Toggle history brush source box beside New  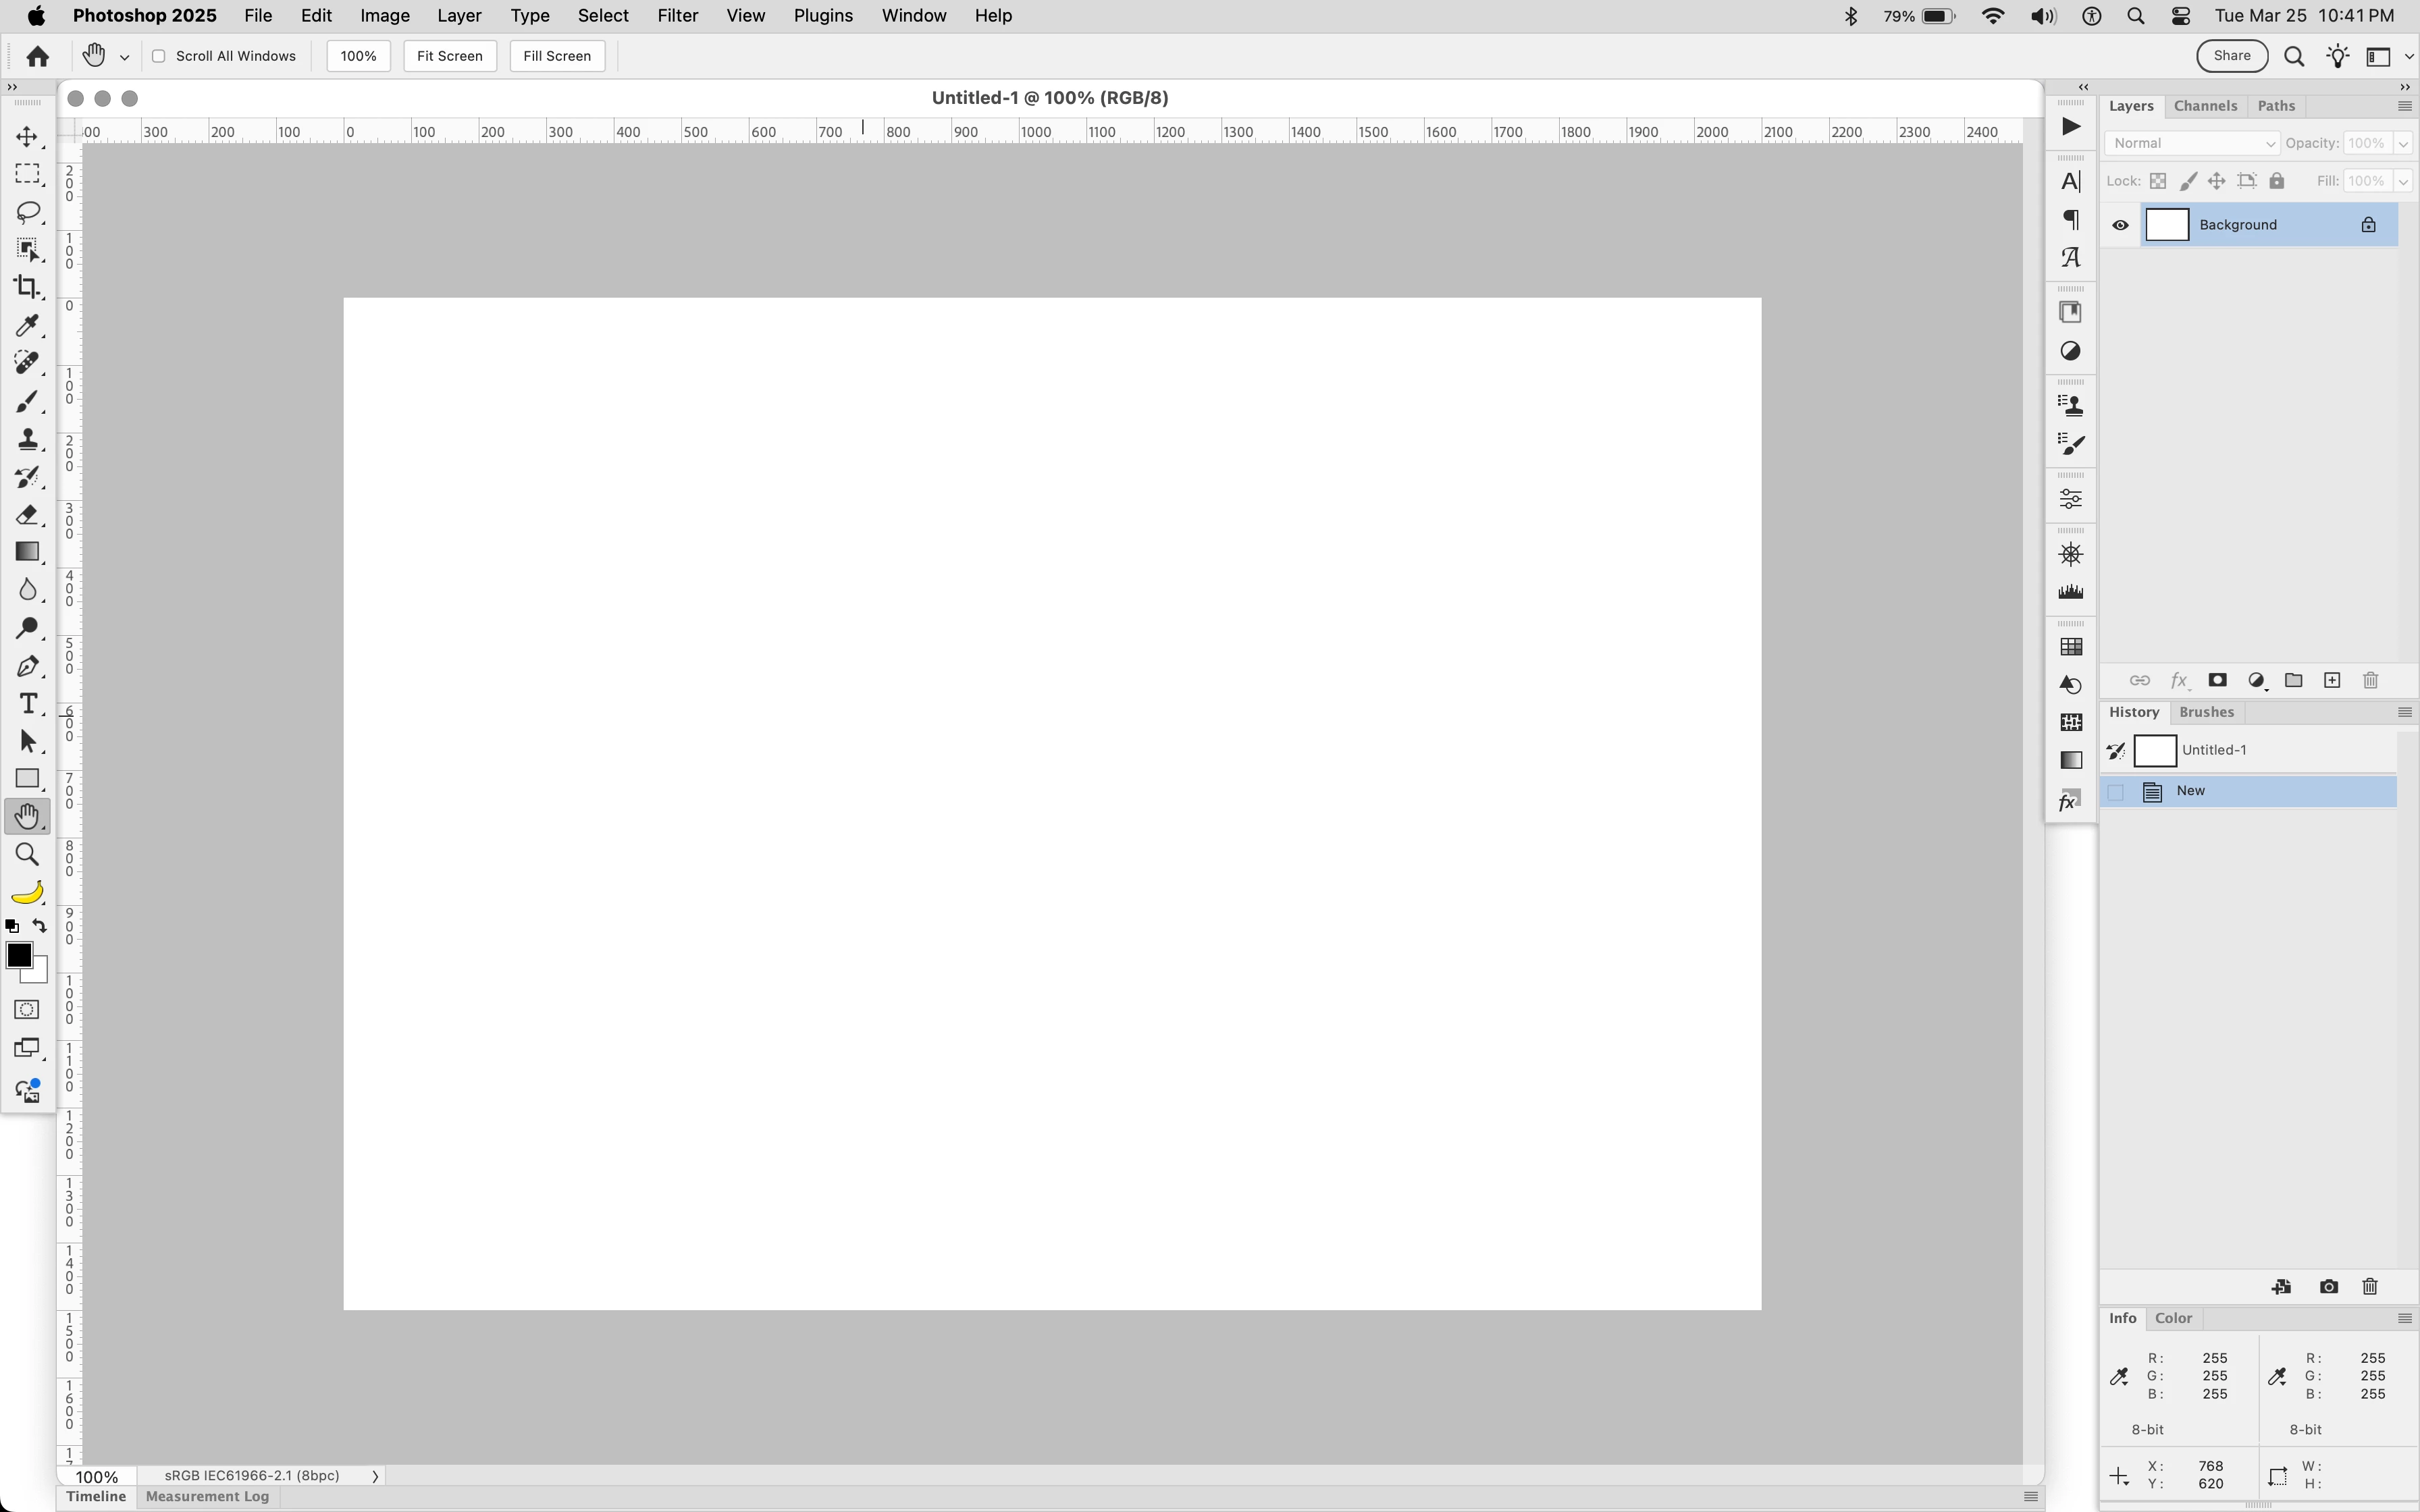2116,792
